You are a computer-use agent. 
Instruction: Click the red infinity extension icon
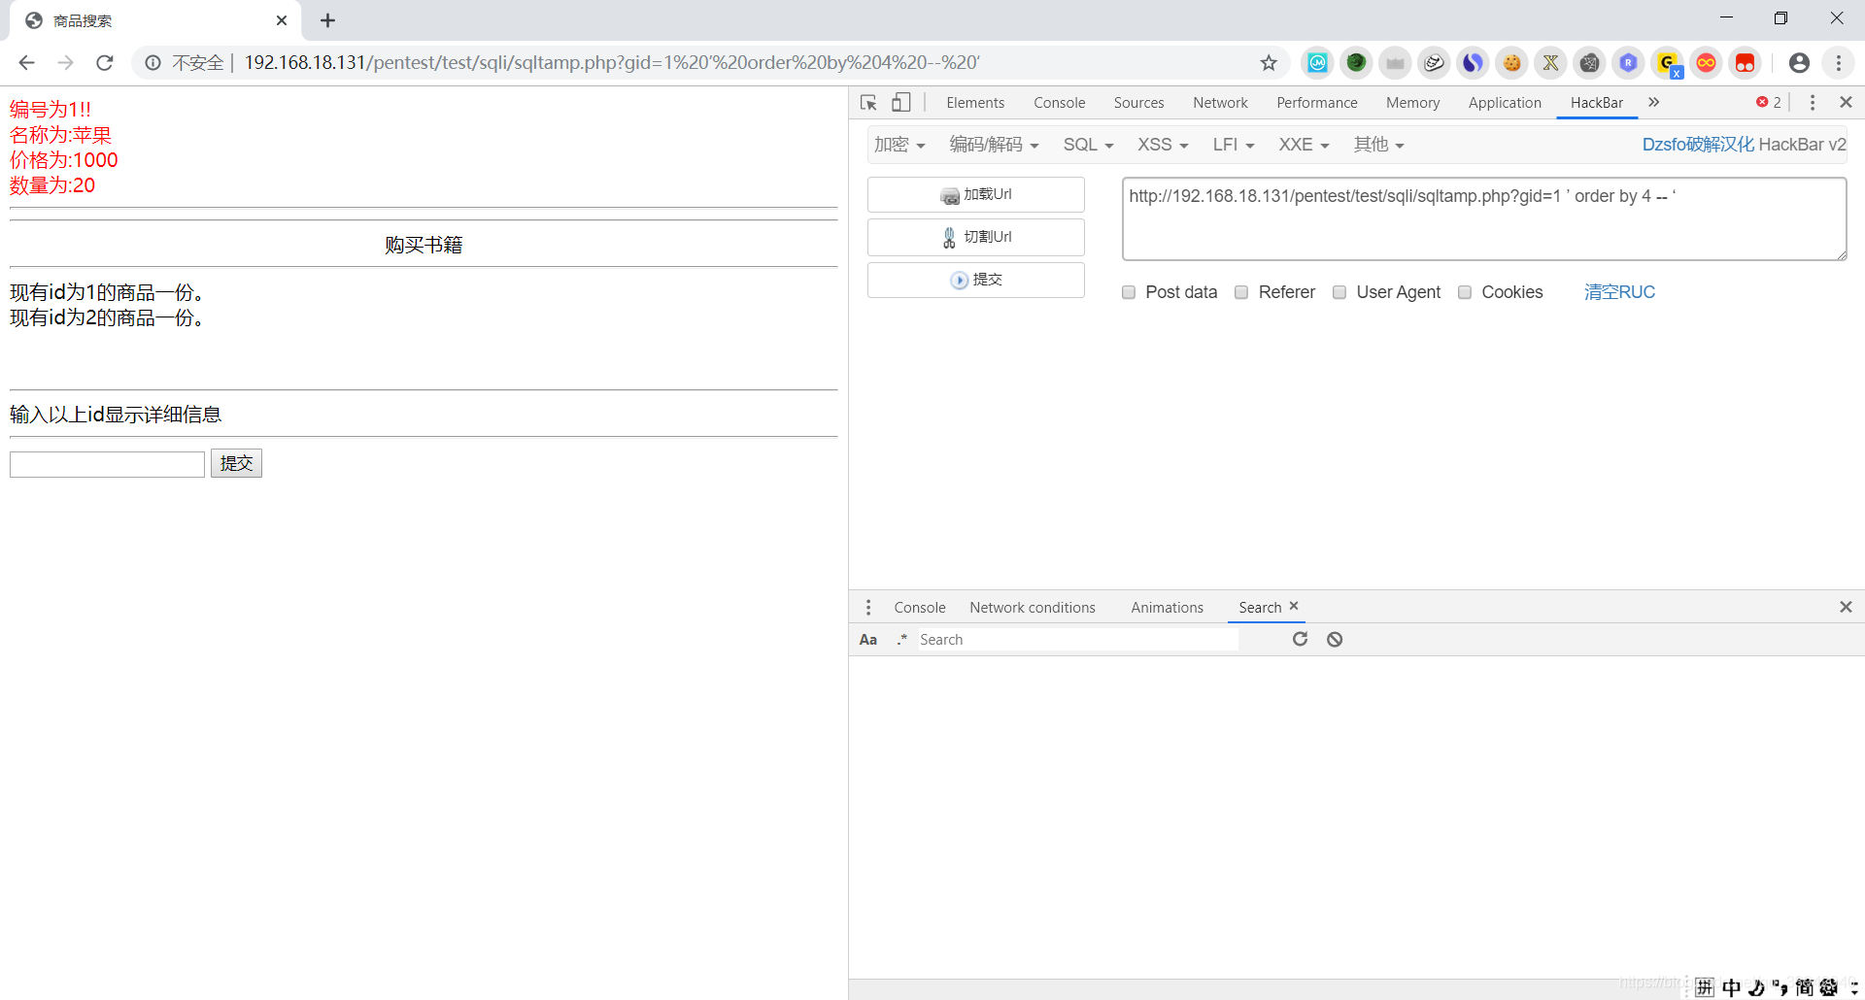pyautogui.click(x=1706, y=63)
